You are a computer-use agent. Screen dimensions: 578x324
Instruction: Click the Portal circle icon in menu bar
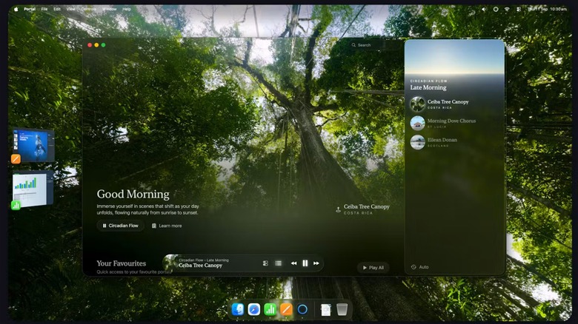point(496,9)
